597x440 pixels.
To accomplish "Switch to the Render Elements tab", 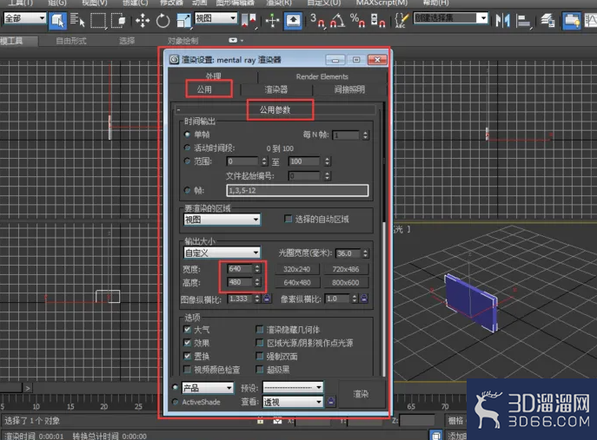I will coord(322,76).
